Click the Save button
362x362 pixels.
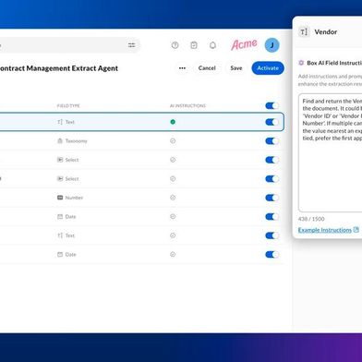coord(236,68)
